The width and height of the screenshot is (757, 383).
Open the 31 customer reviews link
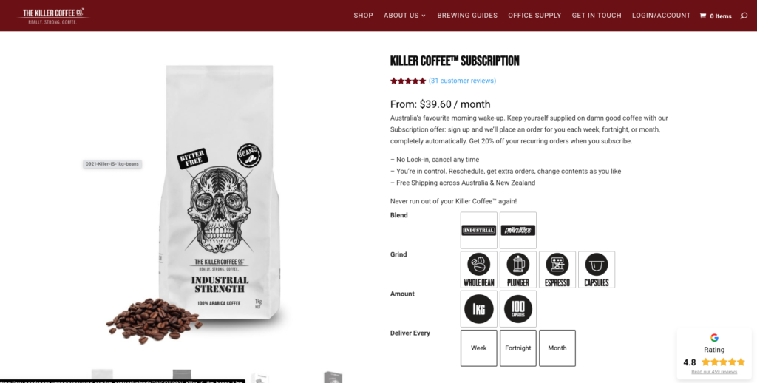[462, 81]
